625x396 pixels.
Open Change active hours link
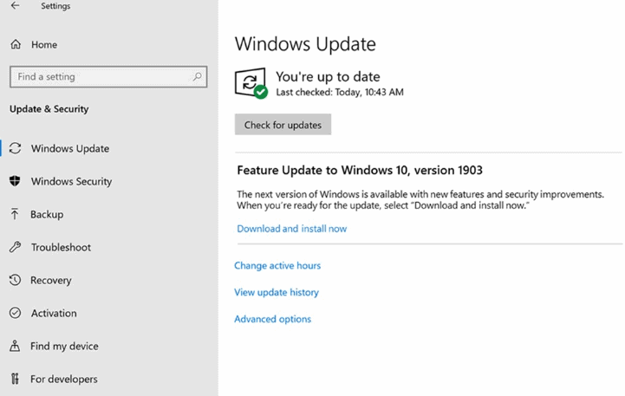coord(277,266)
